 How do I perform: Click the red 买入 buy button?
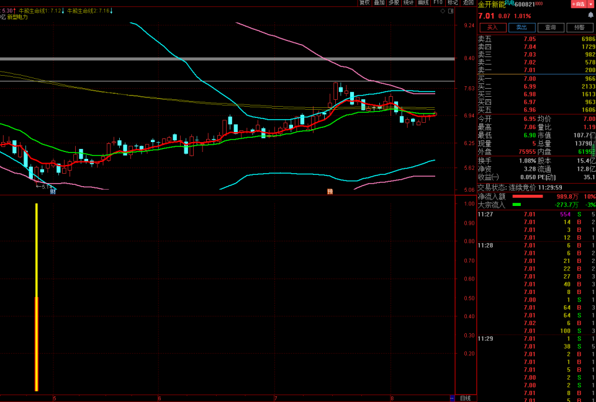point(493,27)
